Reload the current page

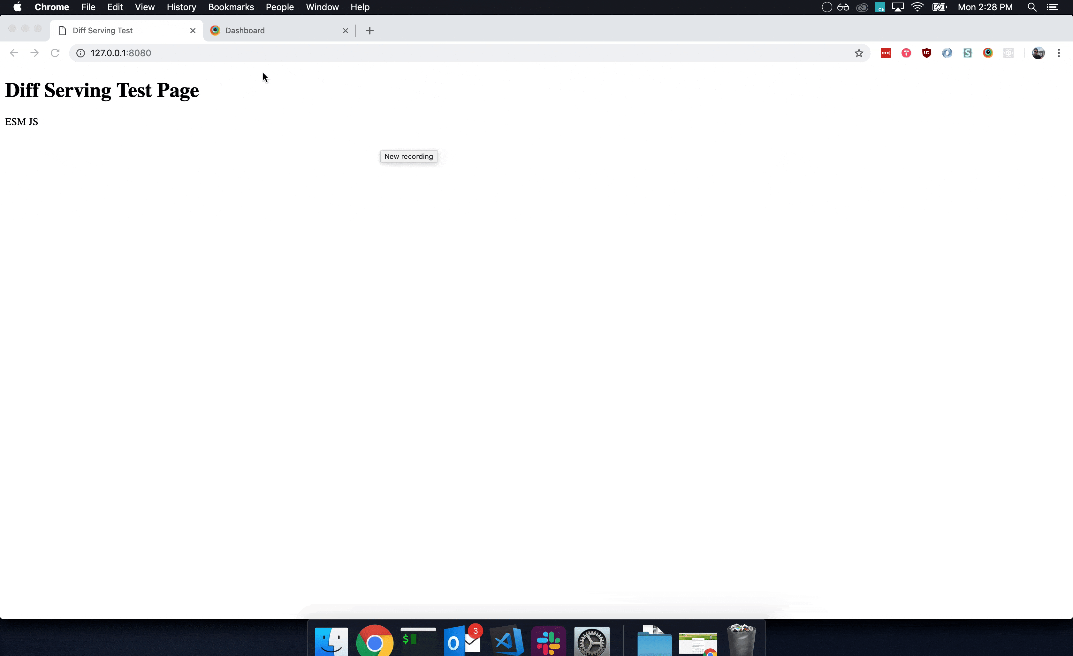(55, 53)
